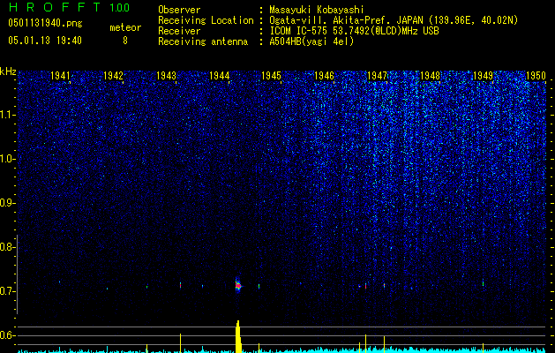
Task: Select the 1947 time marker
Action: click(377, 75)
